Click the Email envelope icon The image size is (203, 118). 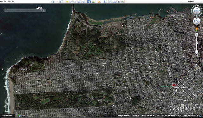[x=110, y=2]
